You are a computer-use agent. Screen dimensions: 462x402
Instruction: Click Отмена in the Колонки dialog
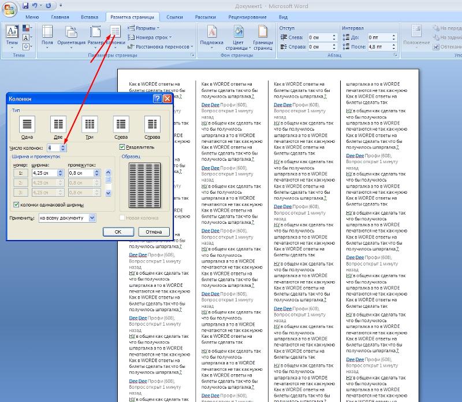coord(154,232)
